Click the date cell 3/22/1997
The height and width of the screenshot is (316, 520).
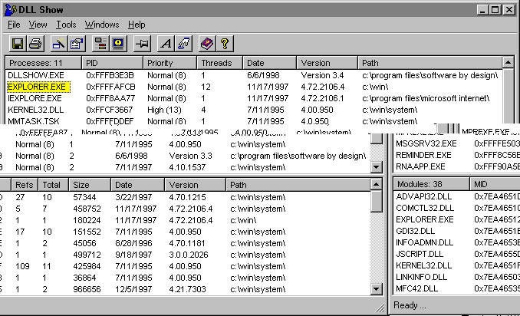coord(133,197)
